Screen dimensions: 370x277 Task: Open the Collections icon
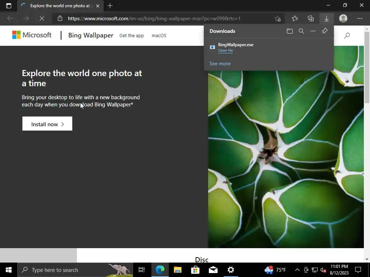coord(311,18)
